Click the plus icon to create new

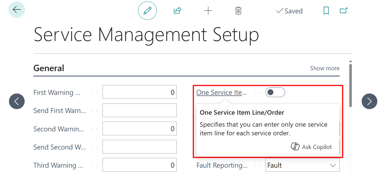pos(208,11)
